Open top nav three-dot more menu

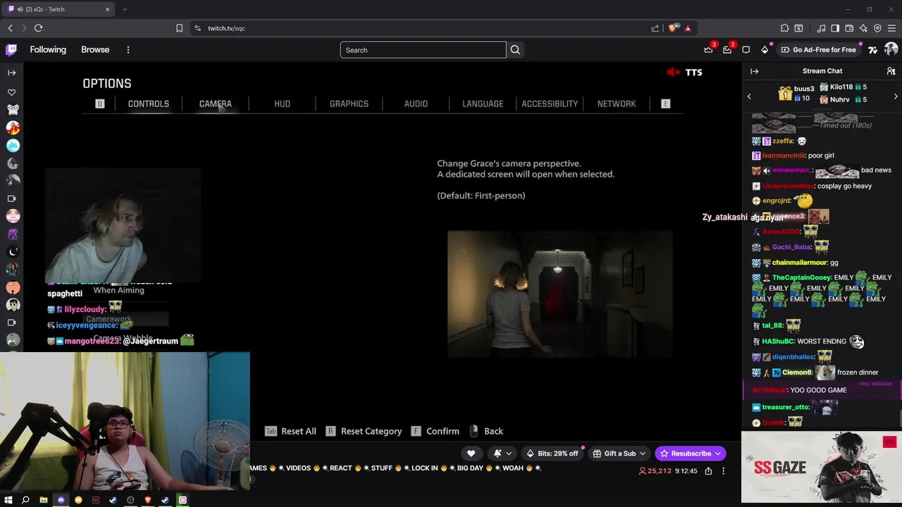(128, 50)
